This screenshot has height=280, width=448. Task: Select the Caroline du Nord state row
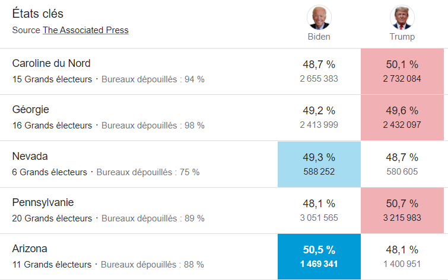51,63
